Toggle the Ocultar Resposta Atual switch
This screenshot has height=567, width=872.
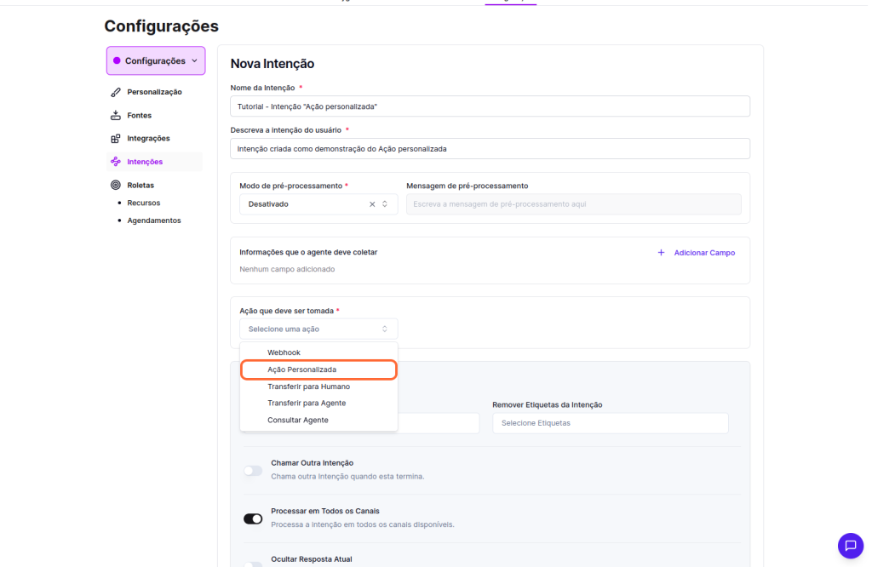point(253,564)
